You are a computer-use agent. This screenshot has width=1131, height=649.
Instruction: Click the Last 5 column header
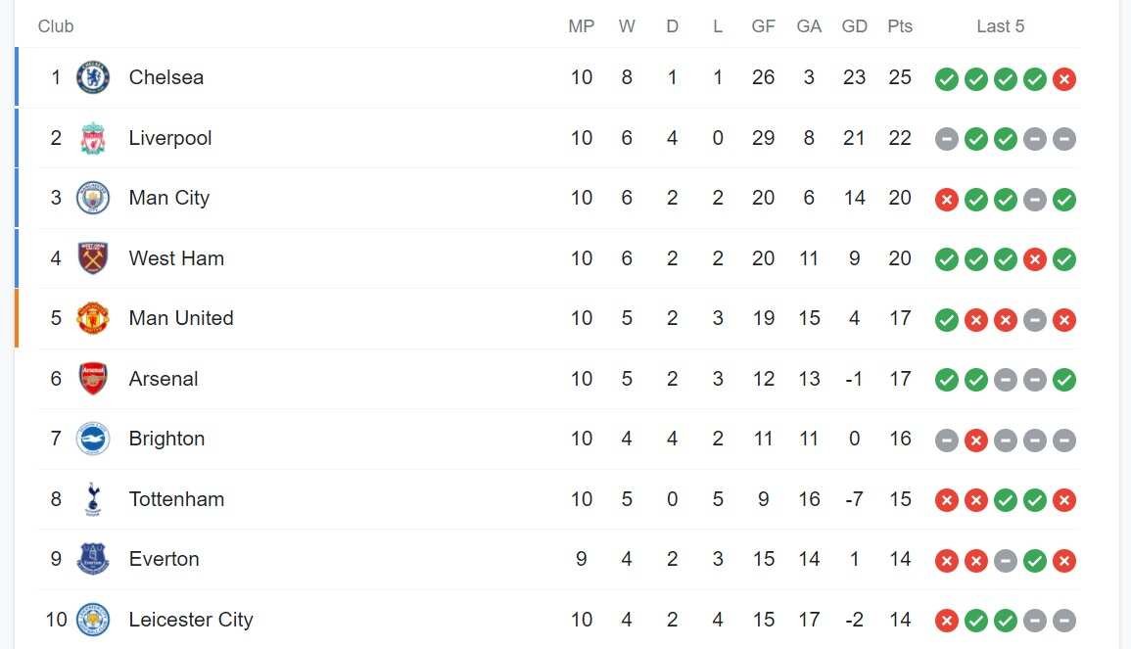[1000, 26]
